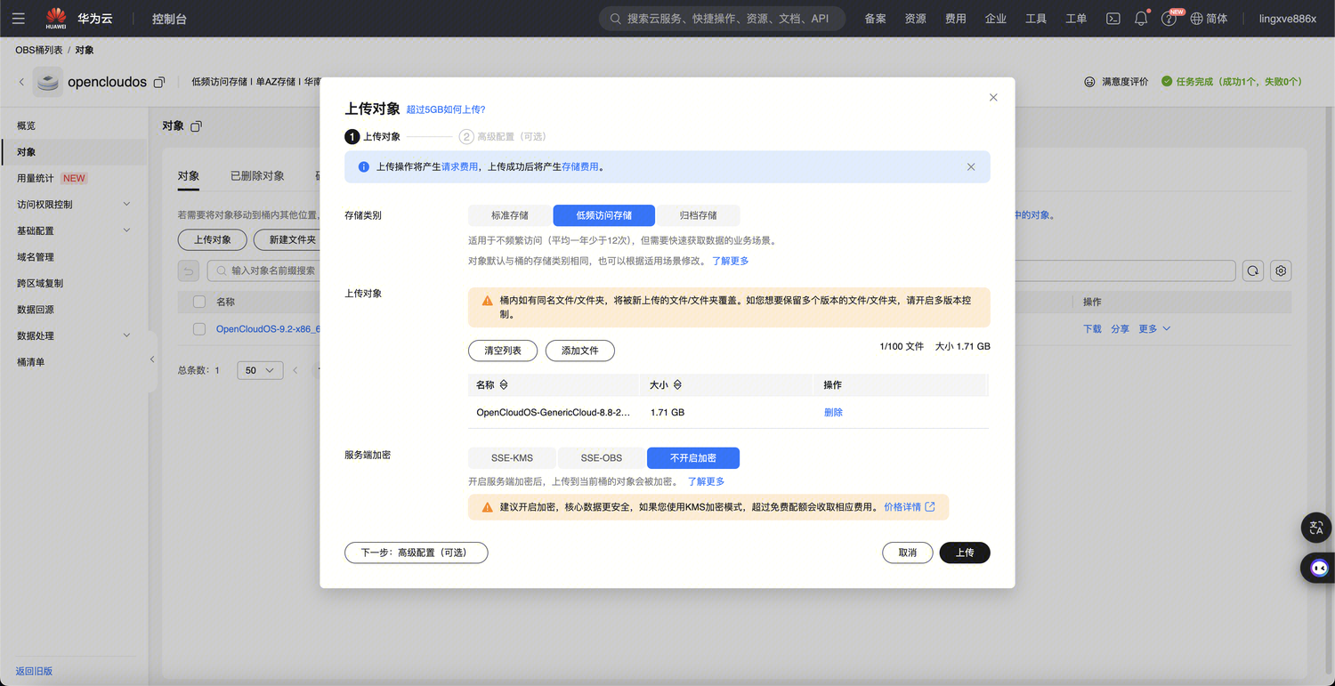Select all objects header checkbox
1335x686 pixels.
[x=199, y=302]
